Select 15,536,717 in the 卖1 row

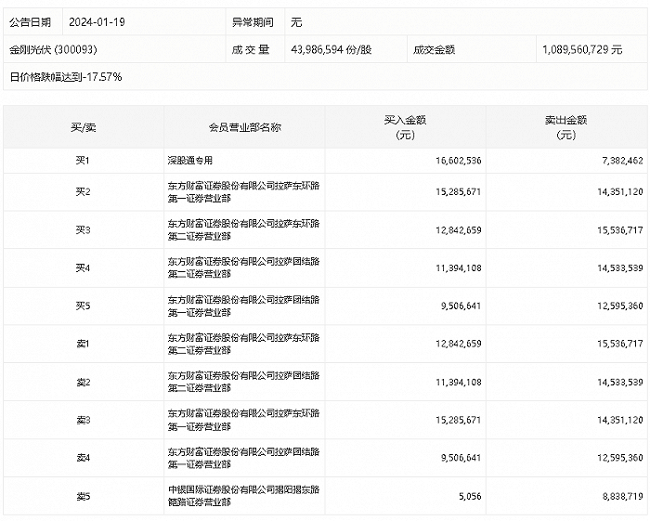[620, 344]
